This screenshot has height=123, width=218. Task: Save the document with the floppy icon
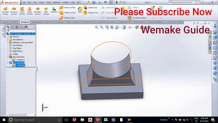94,2
